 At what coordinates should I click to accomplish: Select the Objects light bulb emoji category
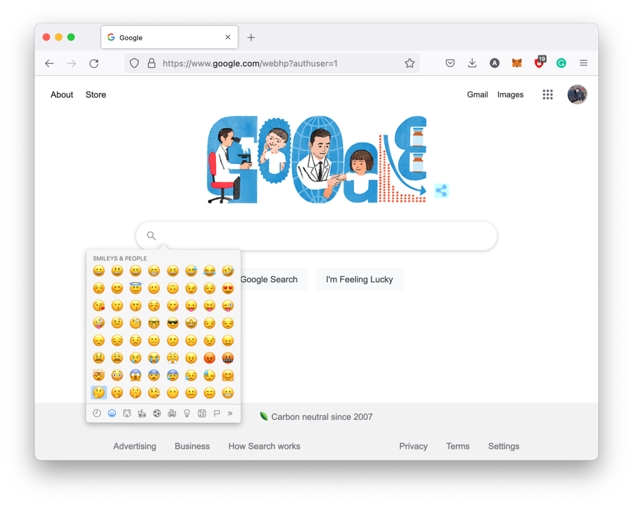187,413
